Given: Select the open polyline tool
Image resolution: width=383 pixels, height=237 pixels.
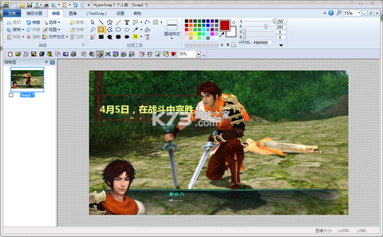Looking at the screenshot, I should point(110,22).
